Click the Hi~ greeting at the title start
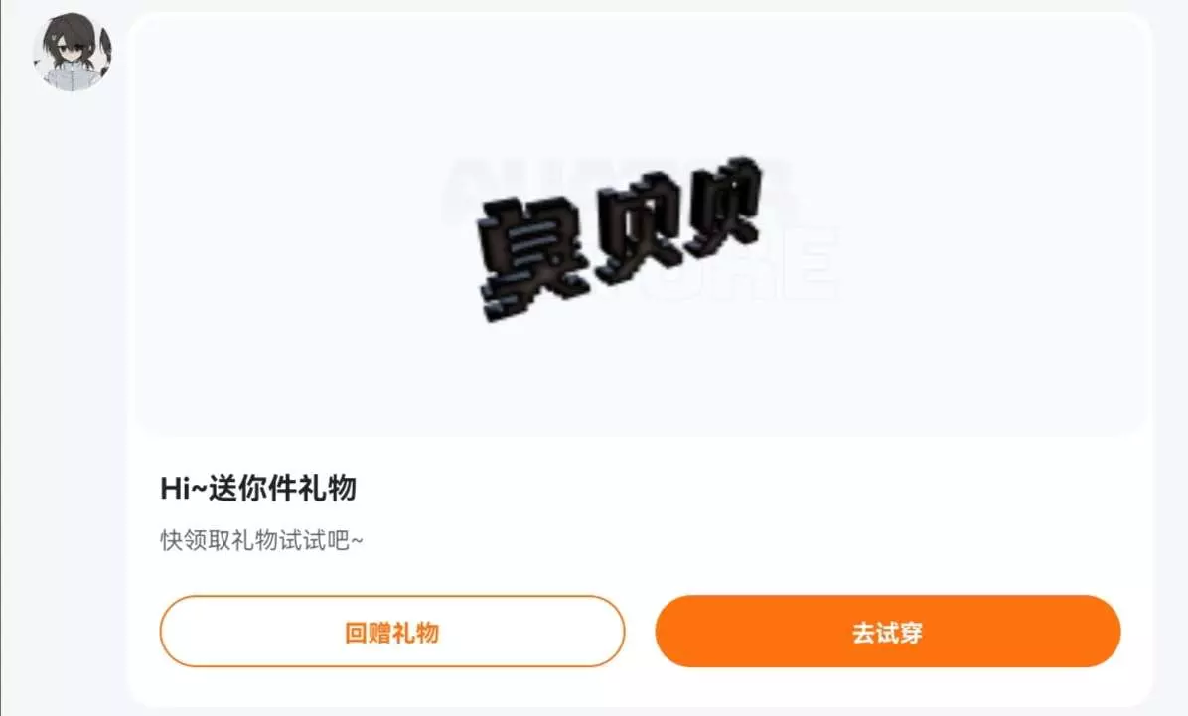The height and width of the screenshot is (716, 1188). coord(184,488)
